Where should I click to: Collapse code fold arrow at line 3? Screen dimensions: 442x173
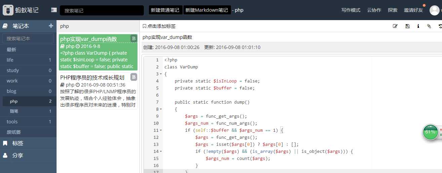coord(161,74)
